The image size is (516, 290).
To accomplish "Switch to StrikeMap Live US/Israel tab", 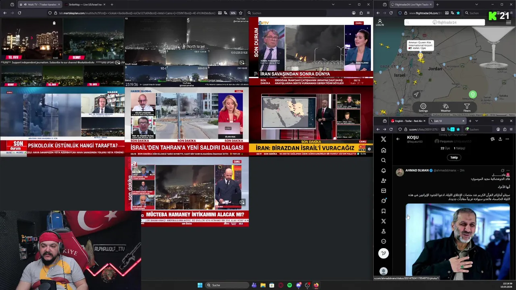I will [85, 4].
